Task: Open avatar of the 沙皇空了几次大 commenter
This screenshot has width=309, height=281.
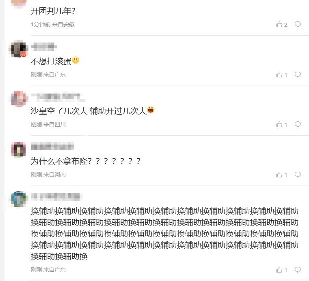Action: 19,99
